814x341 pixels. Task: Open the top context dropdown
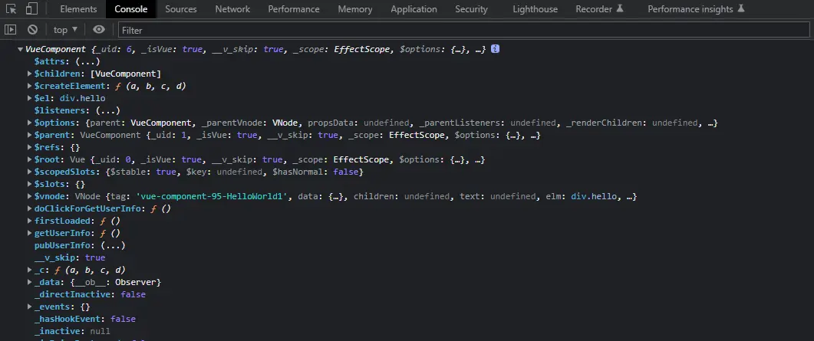coord(65,30)
